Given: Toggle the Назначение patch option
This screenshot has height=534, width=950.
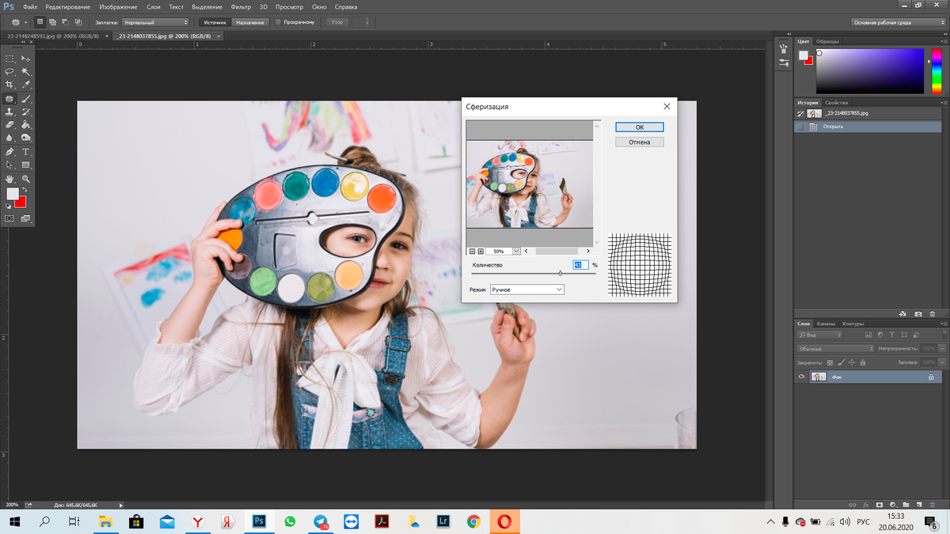Looking at the screenshot, I should (249, 22).
